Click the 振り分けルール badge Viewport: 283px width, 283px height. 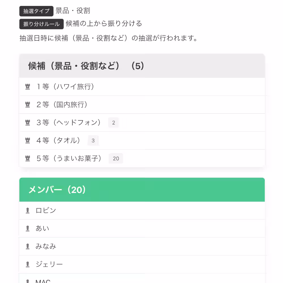click(x=41, y=24)
